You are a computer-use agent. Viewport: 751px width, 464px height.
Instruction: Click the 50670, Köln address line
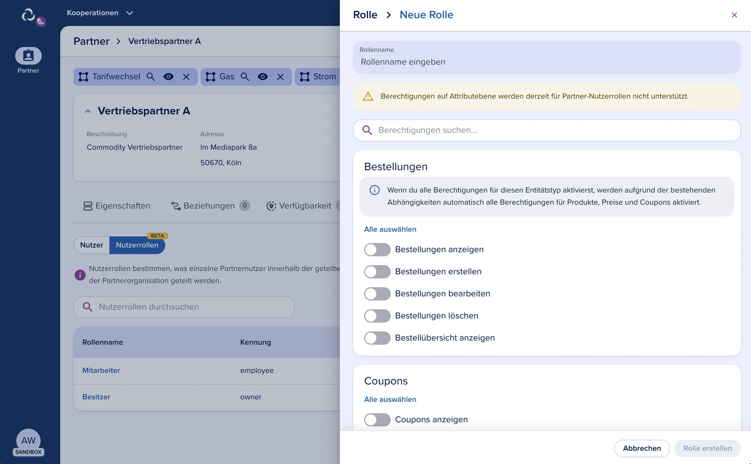[221, 163]
